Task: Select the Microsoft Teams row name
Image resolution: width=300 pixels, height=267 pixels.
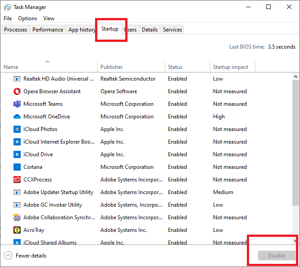Action: tap(43, 104)
